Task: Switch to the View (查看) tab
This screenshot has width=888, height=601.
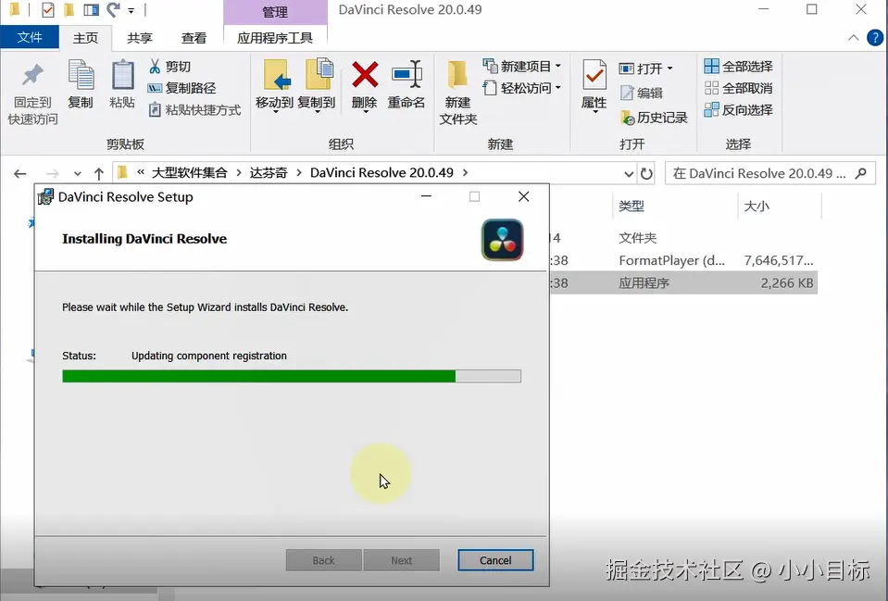Action: pos(194,38)
